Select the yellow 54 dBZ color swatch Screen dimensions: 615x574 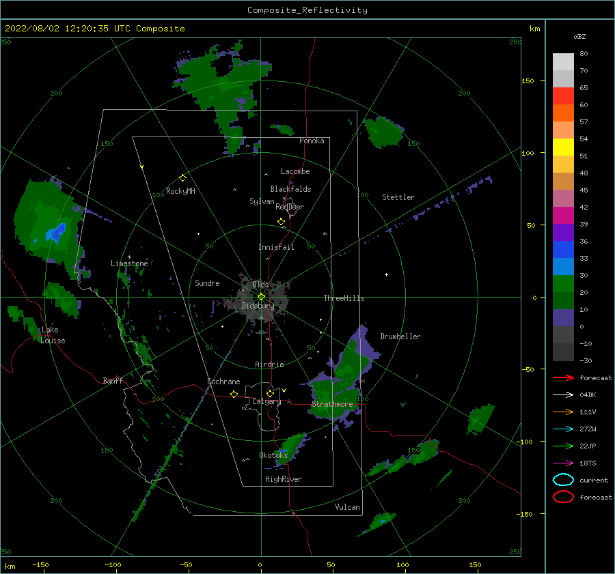(x=563, y=147)
